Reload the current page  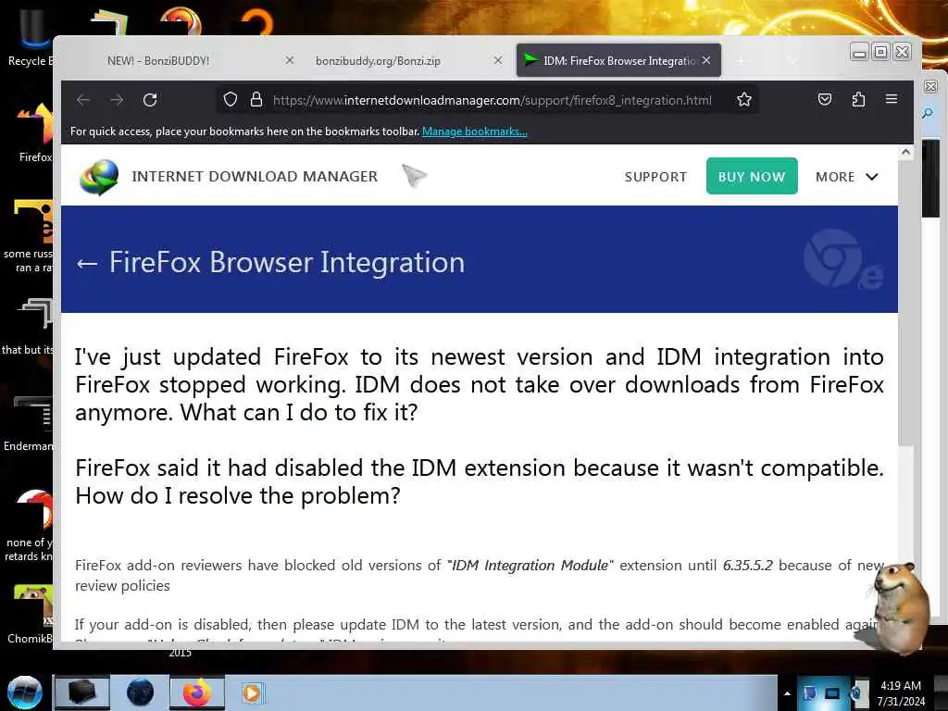click(150, 100)
